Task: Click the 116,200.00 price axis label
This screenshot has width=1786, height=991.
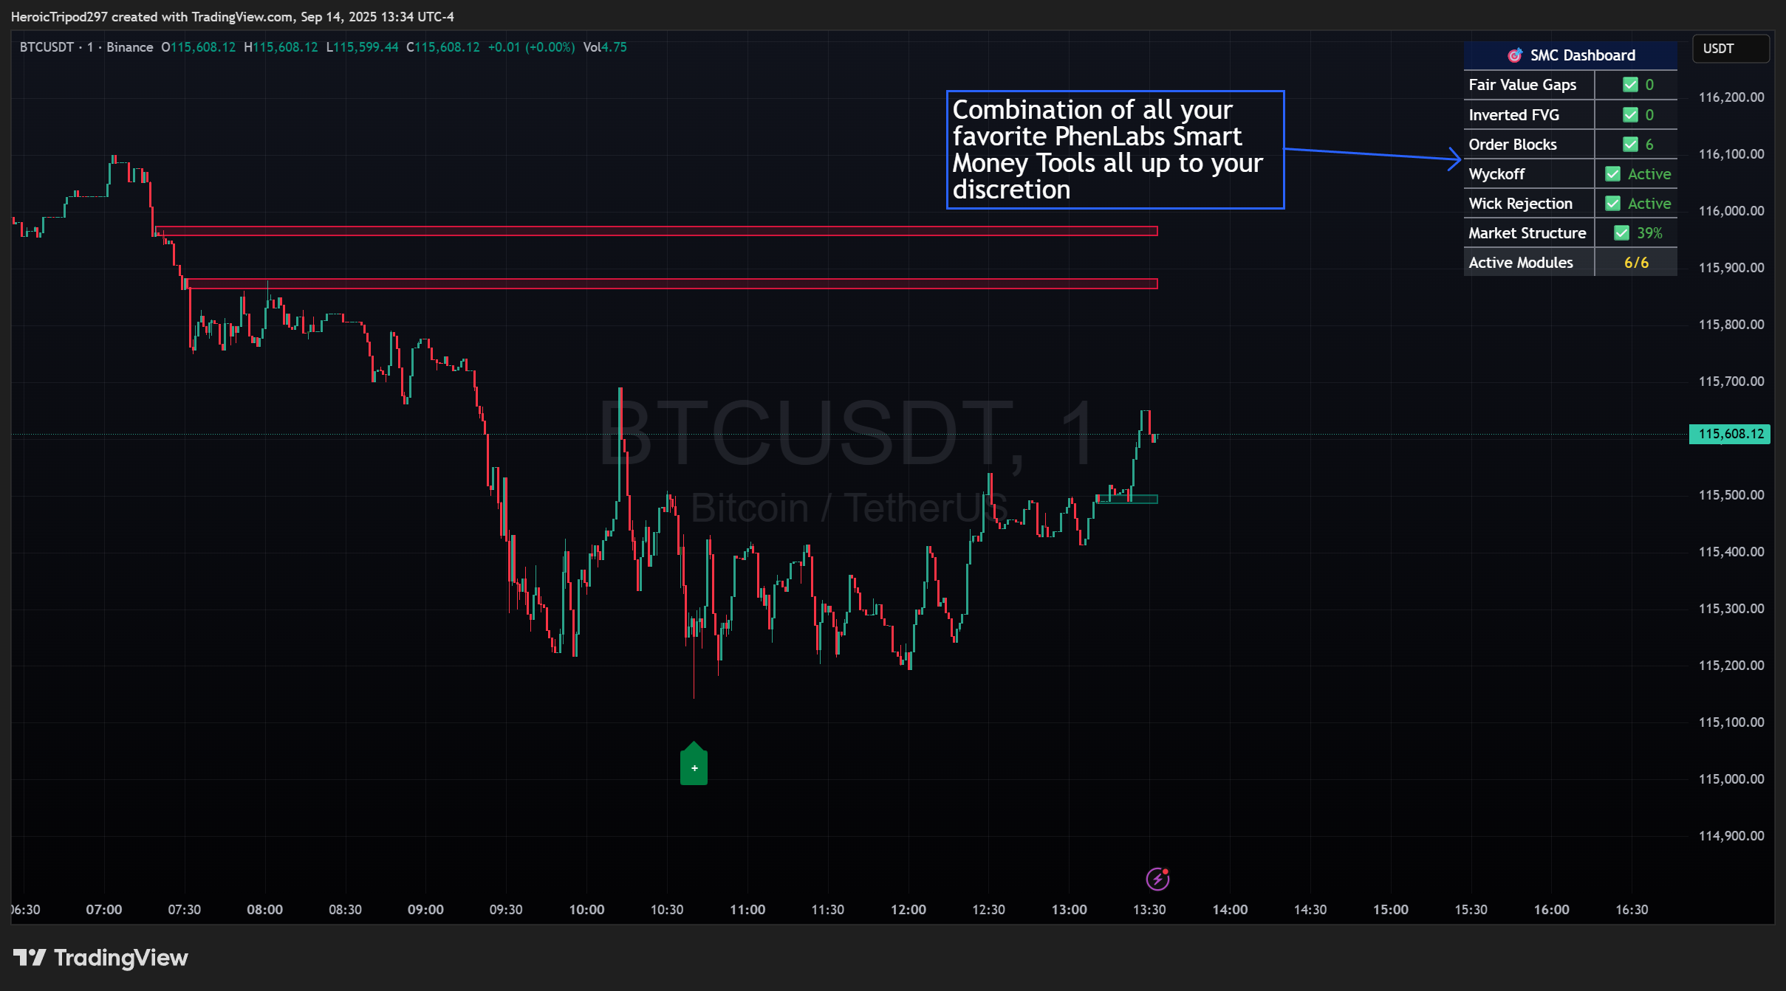Action: [1731, 97]
